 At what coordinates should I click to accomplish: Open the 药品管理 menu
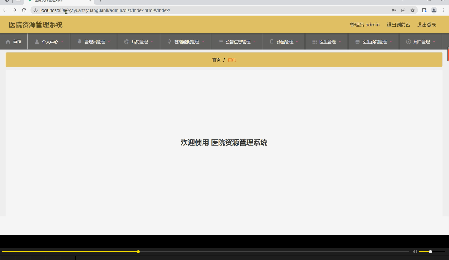[x=284, y=42]
